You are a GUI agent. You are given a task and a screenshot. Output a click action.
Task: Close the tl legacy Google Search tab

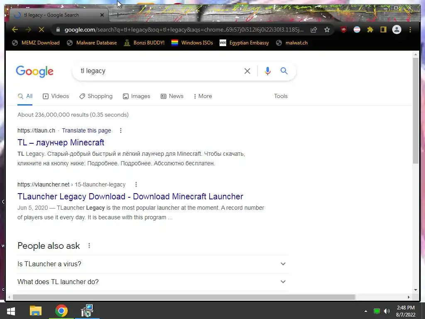click(102, 15)
